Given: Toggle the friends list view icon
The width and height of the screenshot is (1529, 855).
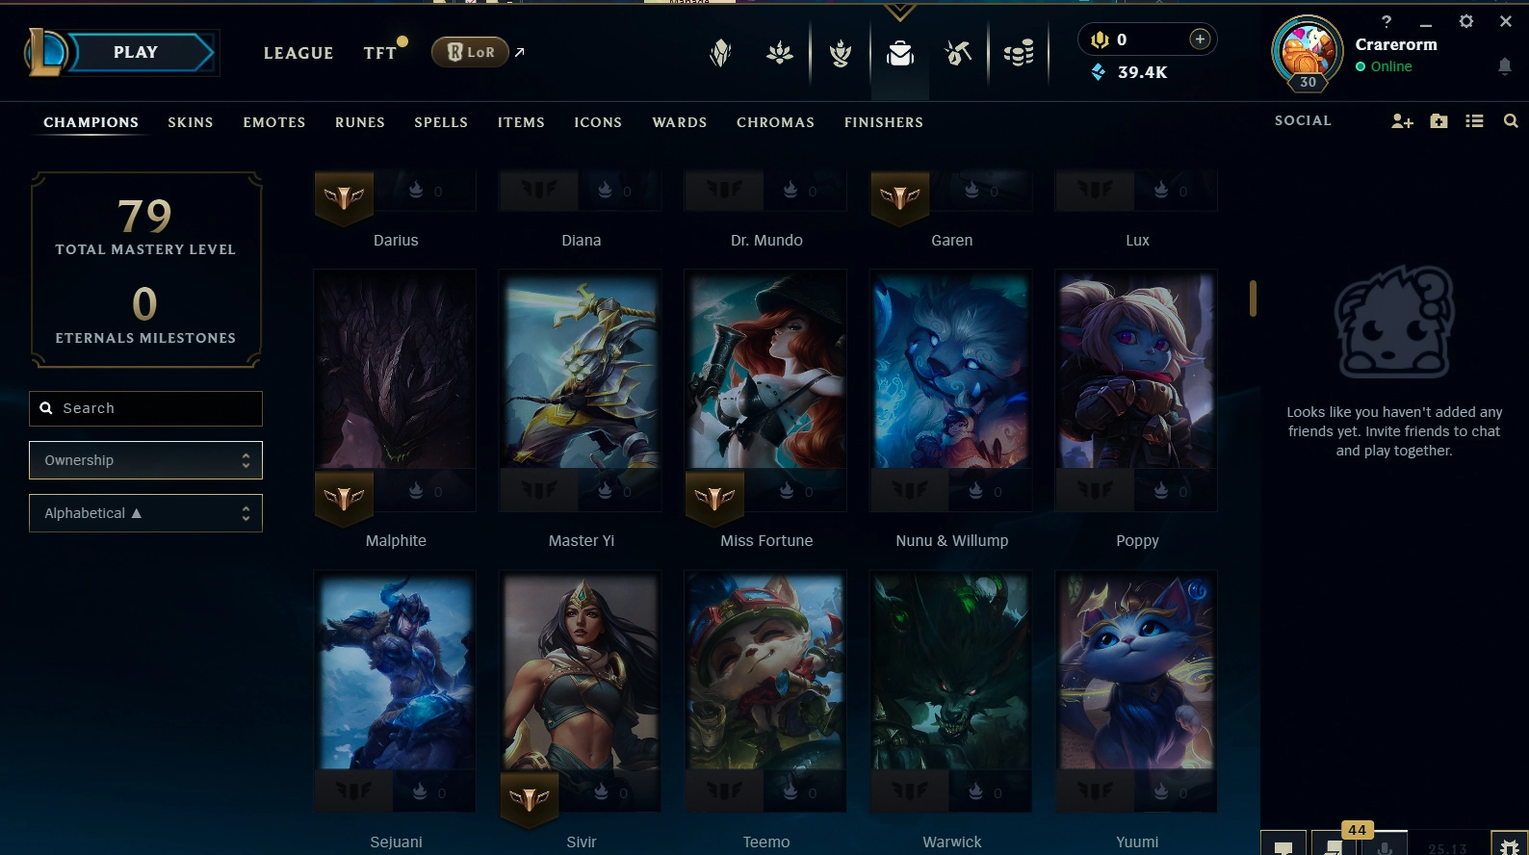Looking at the screenshot, I should tap(1474, 121).
